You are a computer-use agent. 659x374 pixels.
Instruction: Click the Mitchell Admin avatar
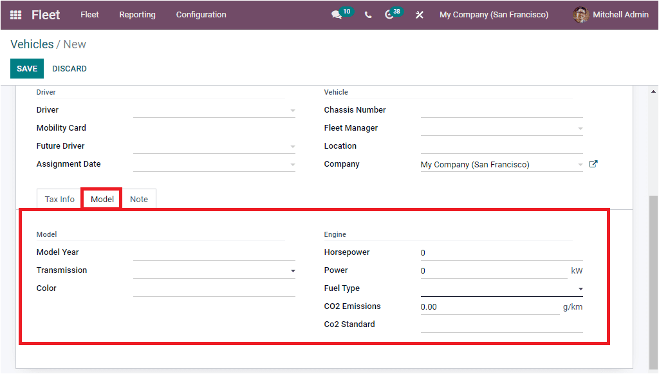(580, 15)
